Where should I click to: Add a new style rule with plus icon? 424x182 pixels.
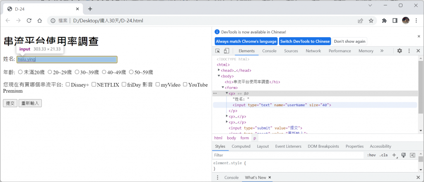(394, 155)
